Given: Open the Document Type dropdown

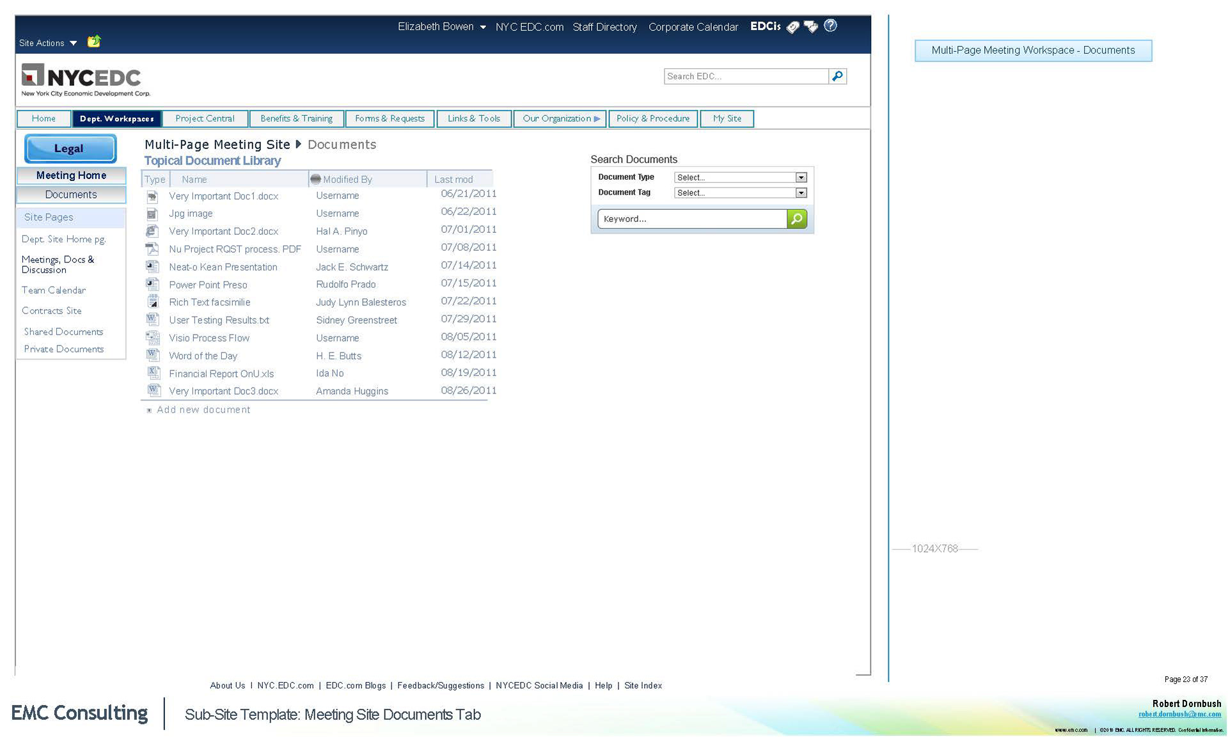Looking at the screenshot, I should point(801,177).
